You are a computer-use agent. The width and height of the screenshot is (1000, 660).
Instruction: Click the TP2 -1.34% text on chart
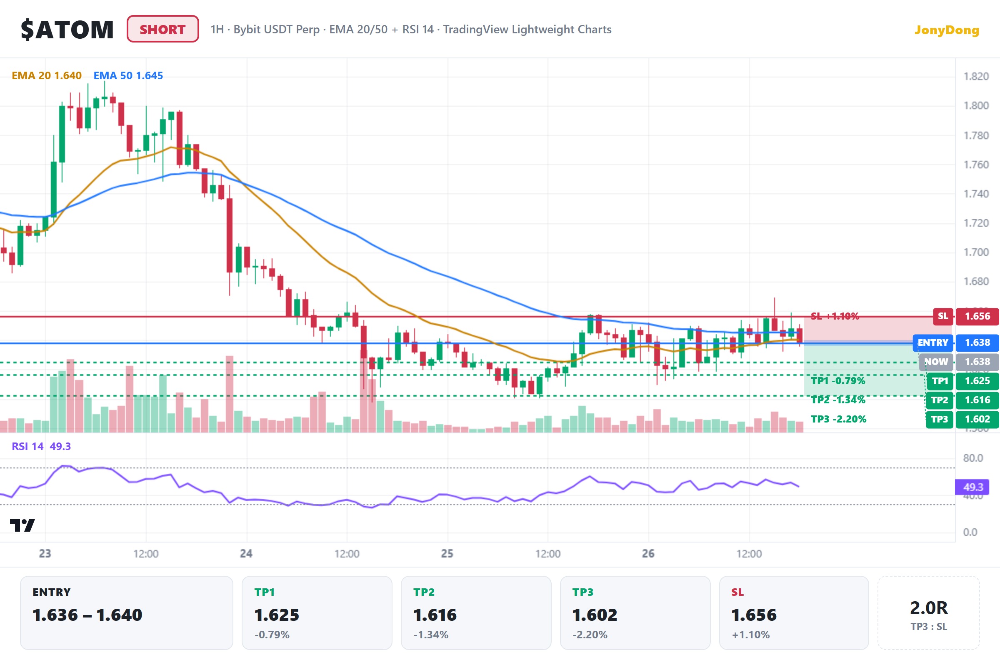tap(838, 400)
